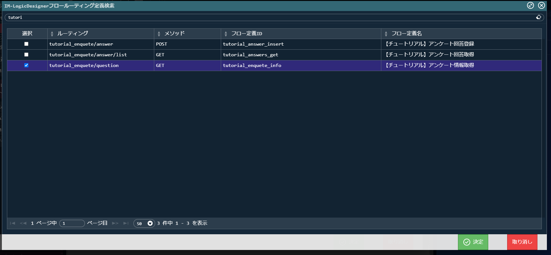
Task: Click the ルーティング column header label
Action: click(73, 33)
